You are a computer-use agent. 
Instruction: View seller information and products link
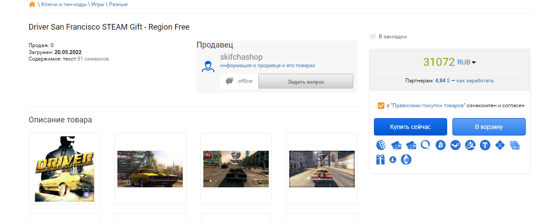(267, 65)
